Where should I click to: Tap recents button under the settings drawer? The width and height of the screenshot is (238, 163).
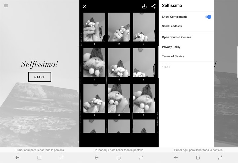pyautogui.click(x=220, y=158)
